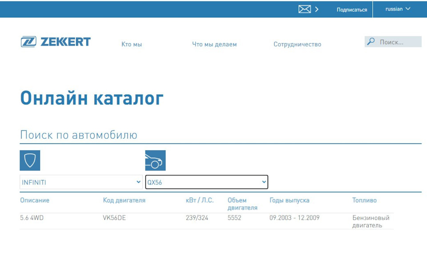Open the QX56 model dropdown
The width and height of the screenshot is (427, 277).
coord(207,182)
